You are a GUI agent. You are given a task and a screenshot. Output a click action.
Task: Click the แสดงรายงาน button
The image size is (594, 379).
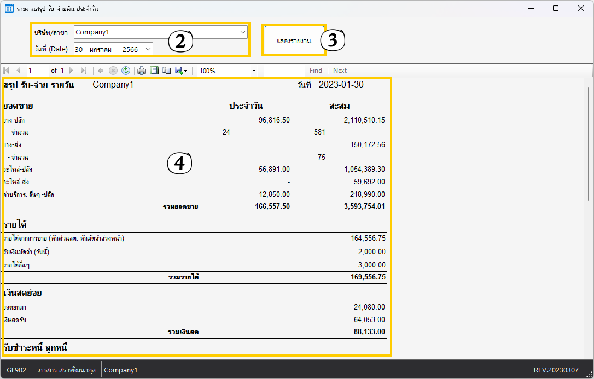pos(294,41)
